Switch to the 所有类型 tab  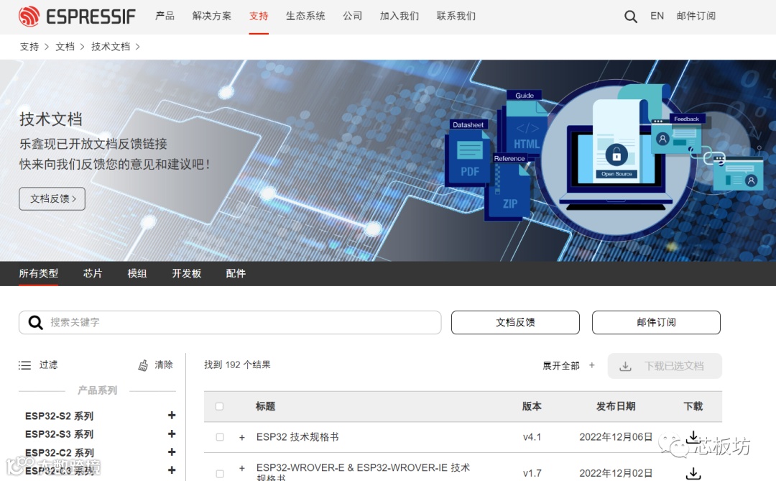(x=39, y=273)
